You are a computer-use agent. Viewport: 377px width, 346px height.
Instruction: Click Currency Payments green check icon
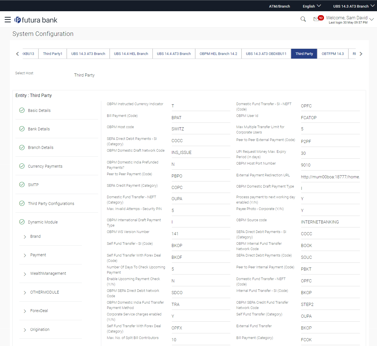22,166
